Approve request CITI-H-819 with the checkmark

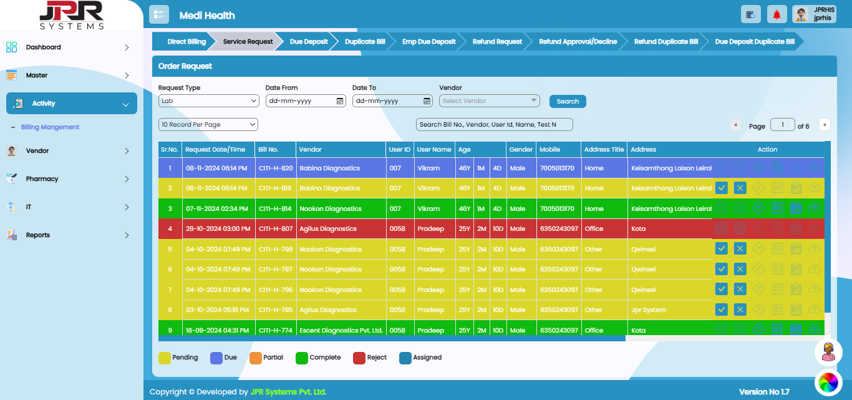click(722, 188)
